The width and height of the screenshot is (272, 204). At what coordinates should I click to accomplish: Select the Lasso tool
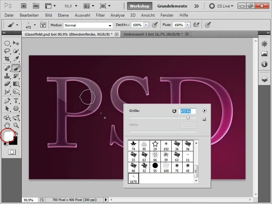[7, 51]
